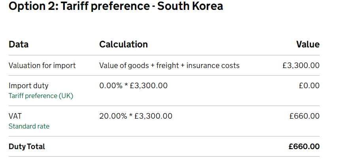Select the "Calculation" column header
The image size is (341, 159).
123,44
